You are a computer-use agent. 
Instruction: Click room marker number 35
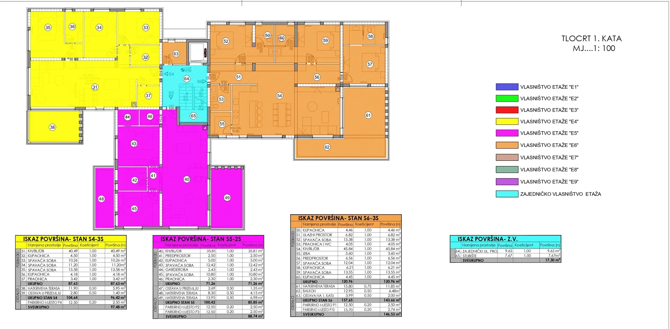[x=48, y=28]
